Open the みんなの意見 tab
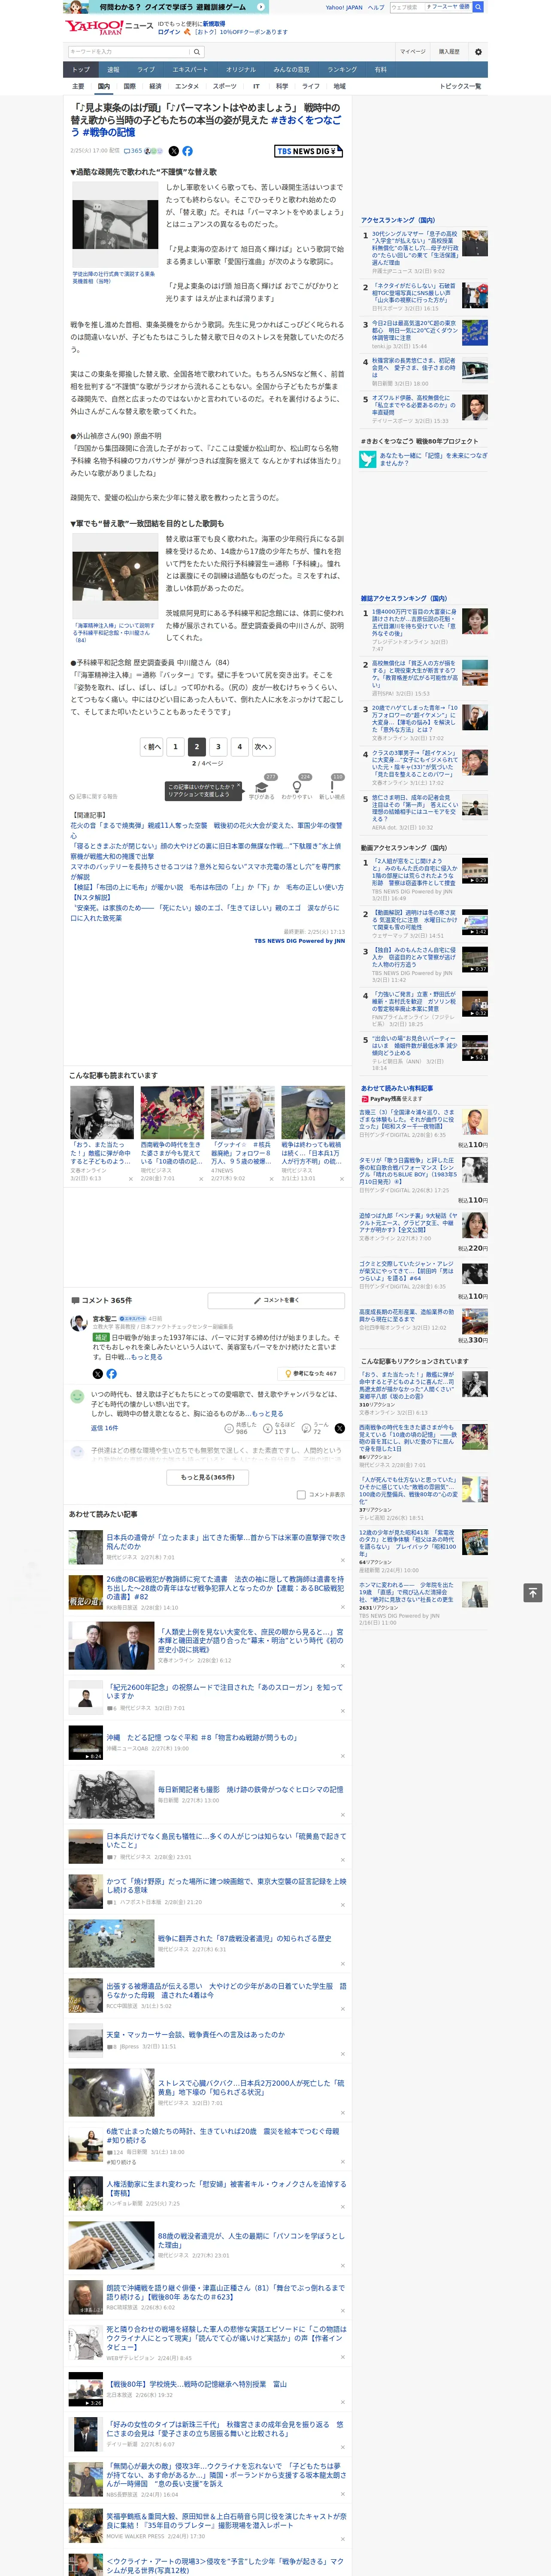The image size is (551, 2576). (x=291, y=70)
